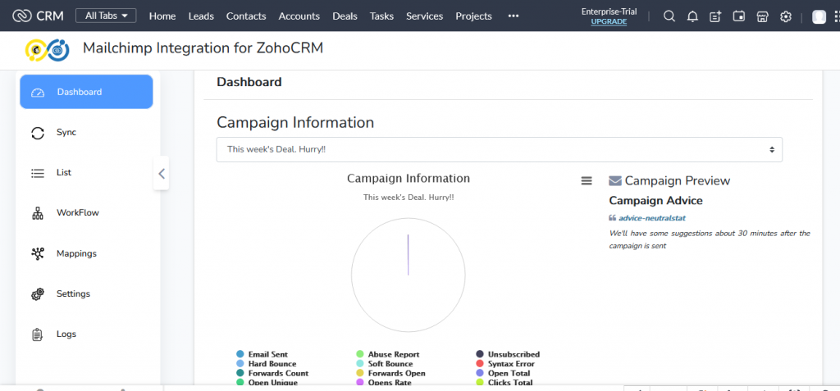
Task: Click the Mailchimp integration logo
Action: point(48,49)
